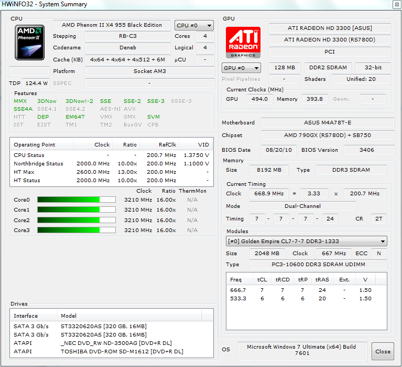Click the Unified: 20 shaders field

pyautogui.click(x=361, y=79)
